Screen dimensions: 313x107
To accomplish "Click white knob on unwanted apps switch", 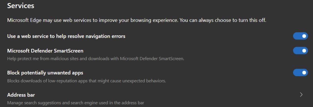I will (x=304, y=73).
